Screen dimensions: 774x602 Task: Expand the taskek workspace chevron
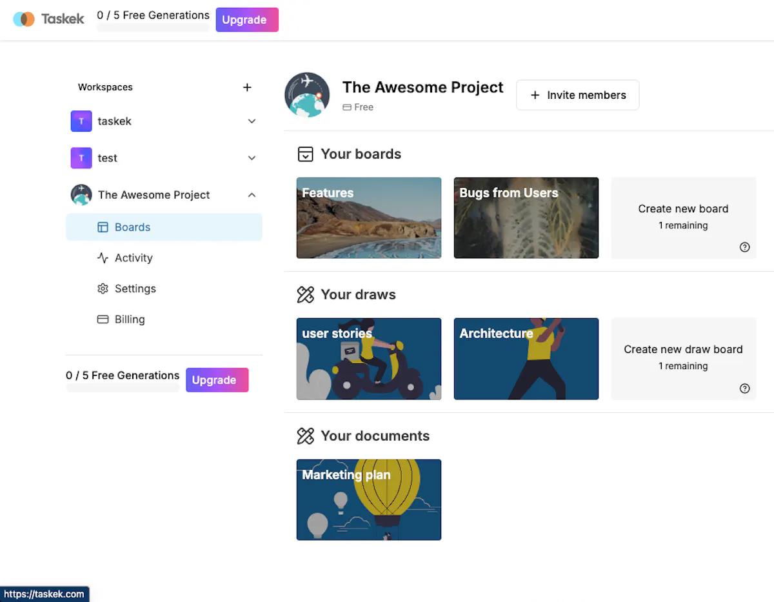tap(252, 121)
